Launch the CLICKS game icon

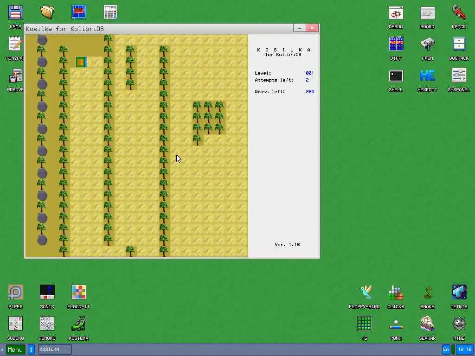tap(396, 292)
